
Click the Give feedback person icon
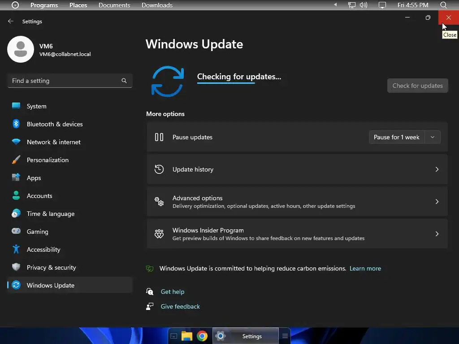click(x=150, y=306)
